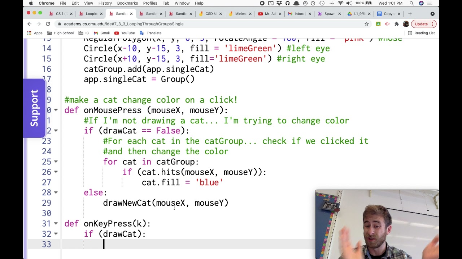Open the volume control icon
The width and height of the screenshot is (462, 259).
click(349, 3)
